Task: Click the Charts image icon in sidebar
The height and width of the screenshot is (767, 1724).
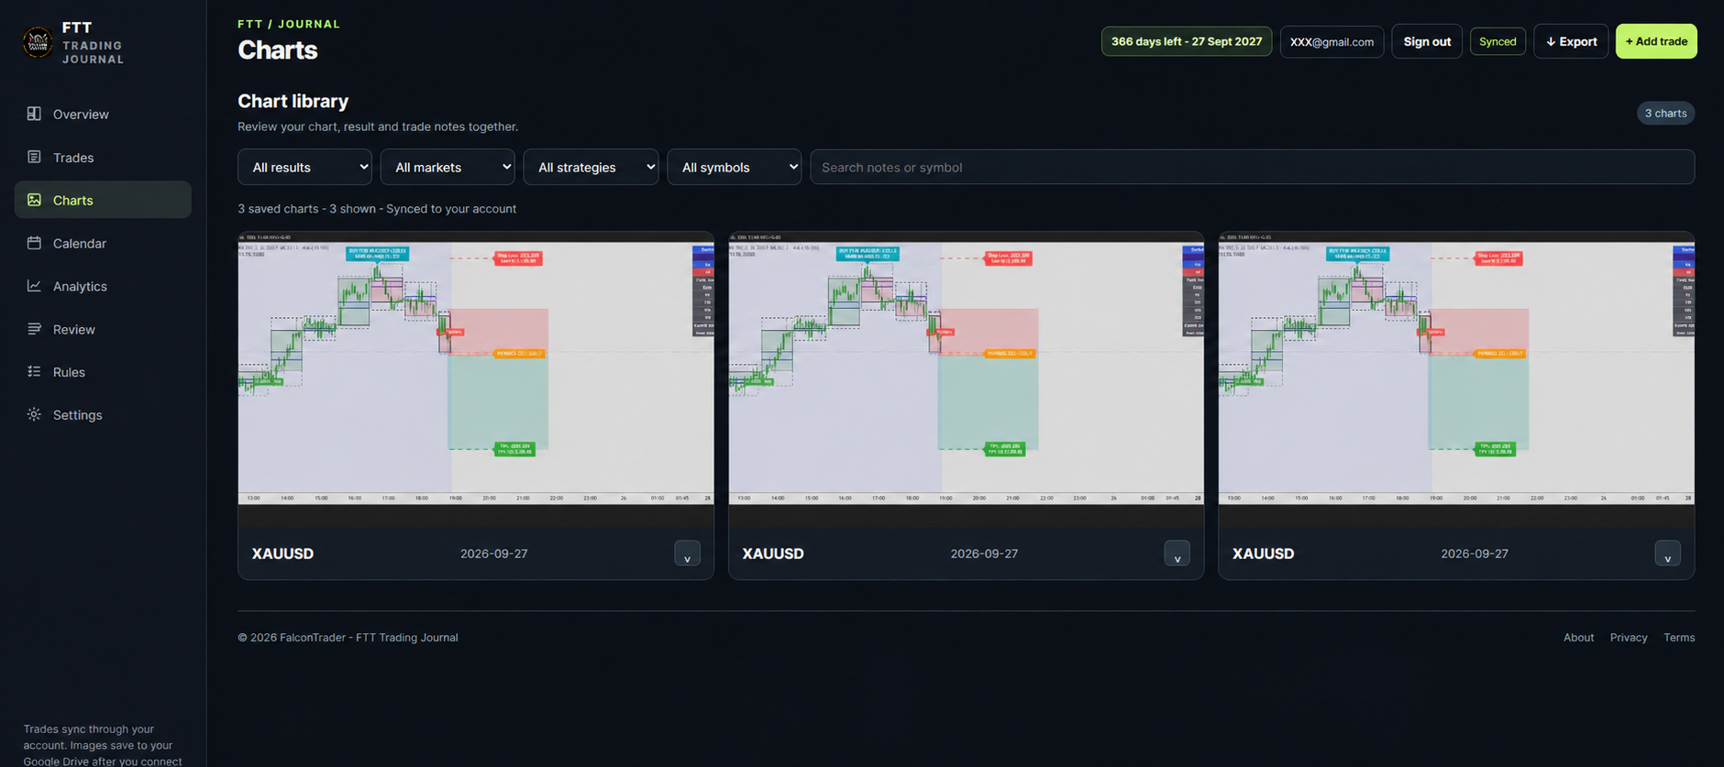Action: coord(34,200)
